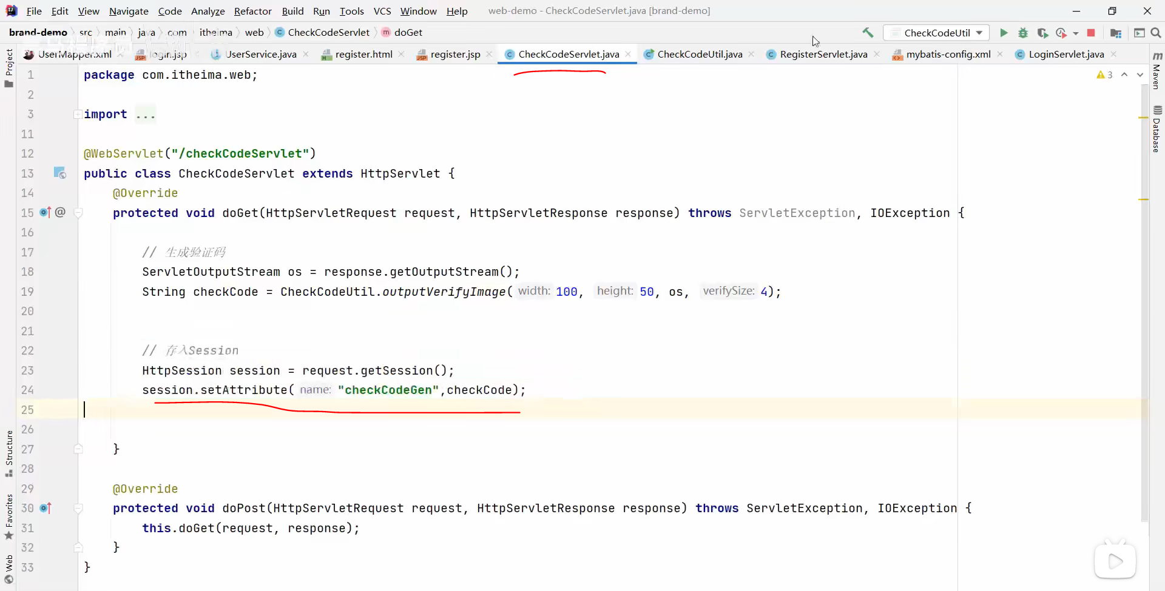Image resolution: width=1165 pixels, height=591 pixels.
Task: Open the VCS menu
Action: click(x=382, y=11)
